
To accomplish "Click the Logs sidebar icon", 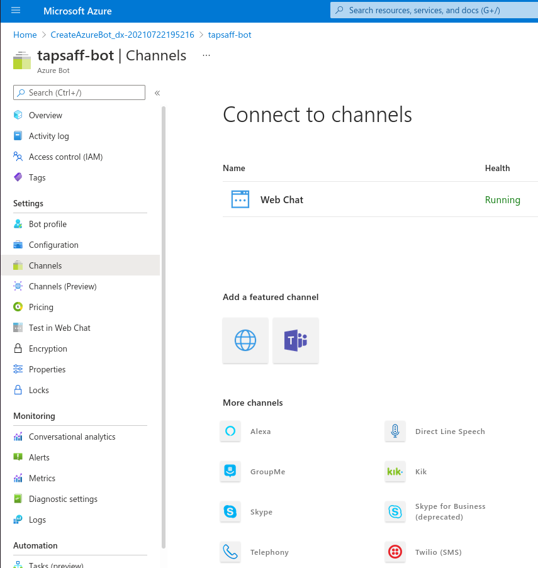I will coord(18,520).
